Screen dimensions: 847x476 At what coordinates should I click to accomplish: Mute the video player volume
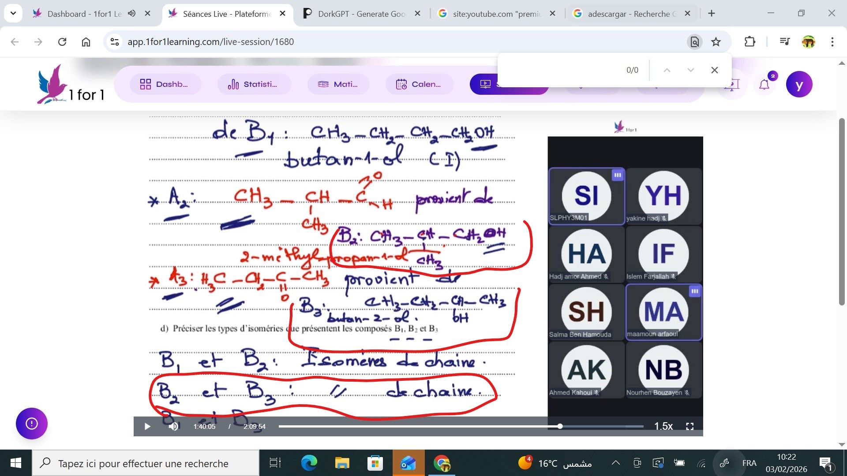[x=173, y=426]
